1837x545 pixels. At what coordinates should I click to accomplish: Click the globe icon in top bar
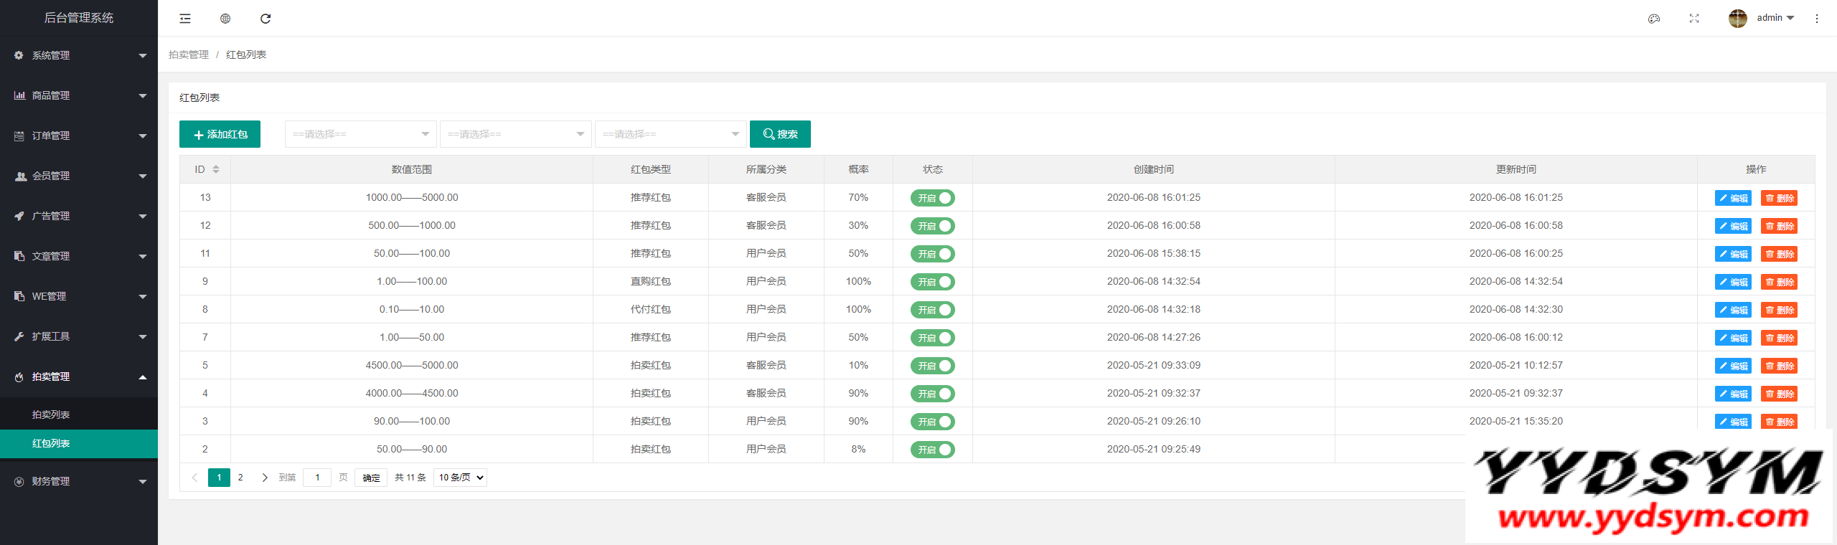tap(225, 19)
